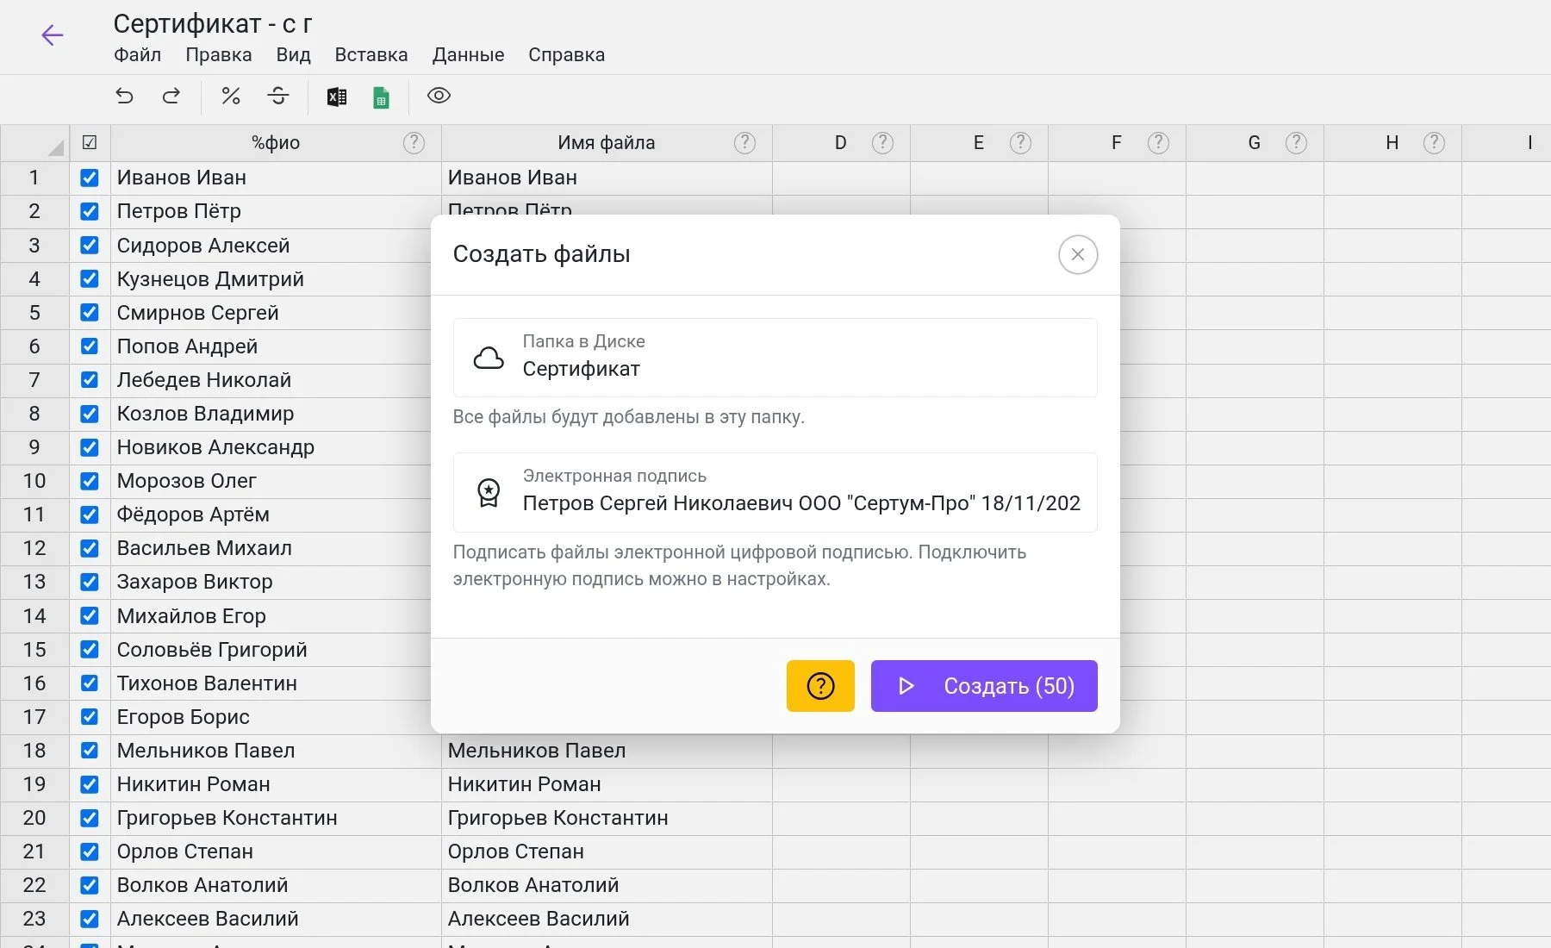Uncheck the row for Сидоров Алексей
1551x948 pixels.
click(90, 245)
